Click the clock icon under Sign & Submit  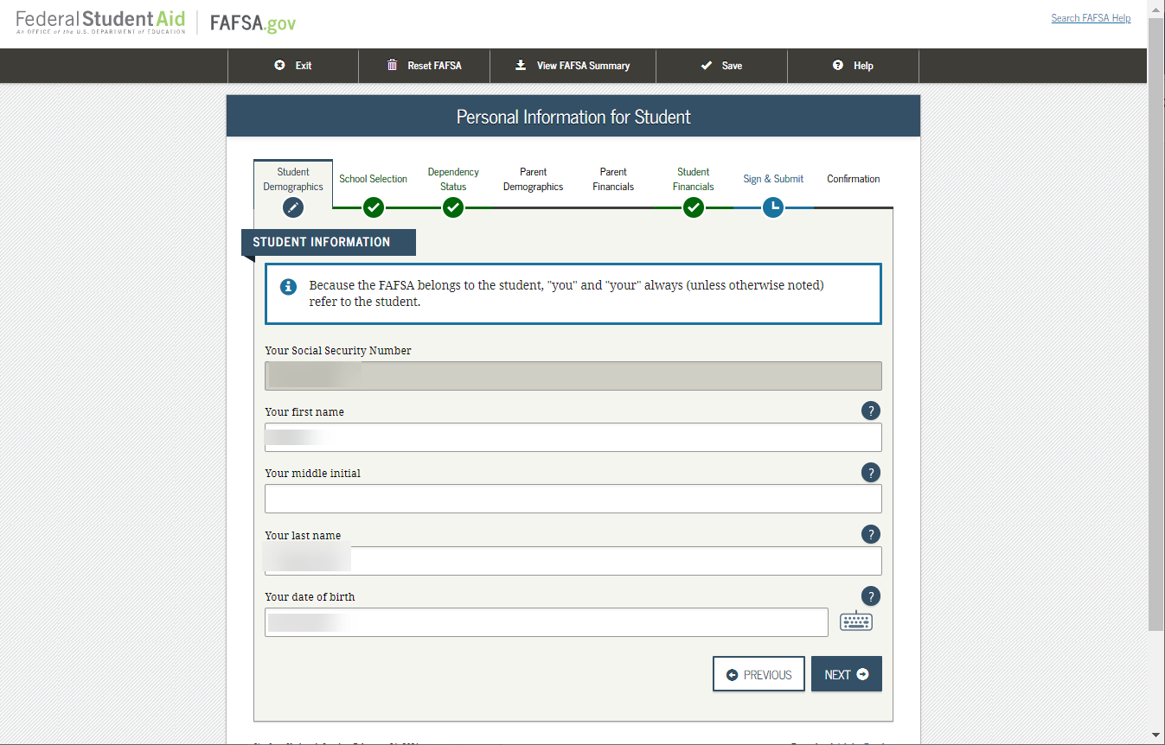point(772,207)
